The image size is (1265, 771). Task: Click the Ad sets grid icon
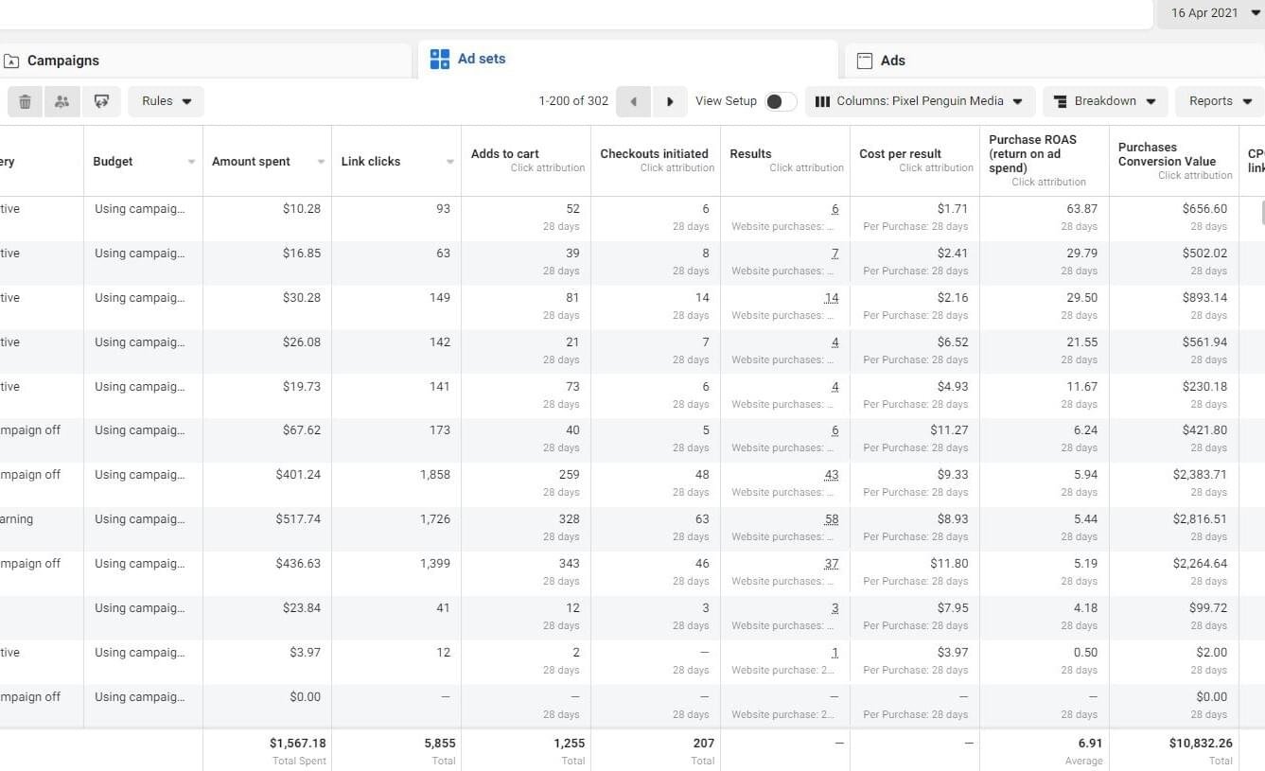(x=439, y=60)
